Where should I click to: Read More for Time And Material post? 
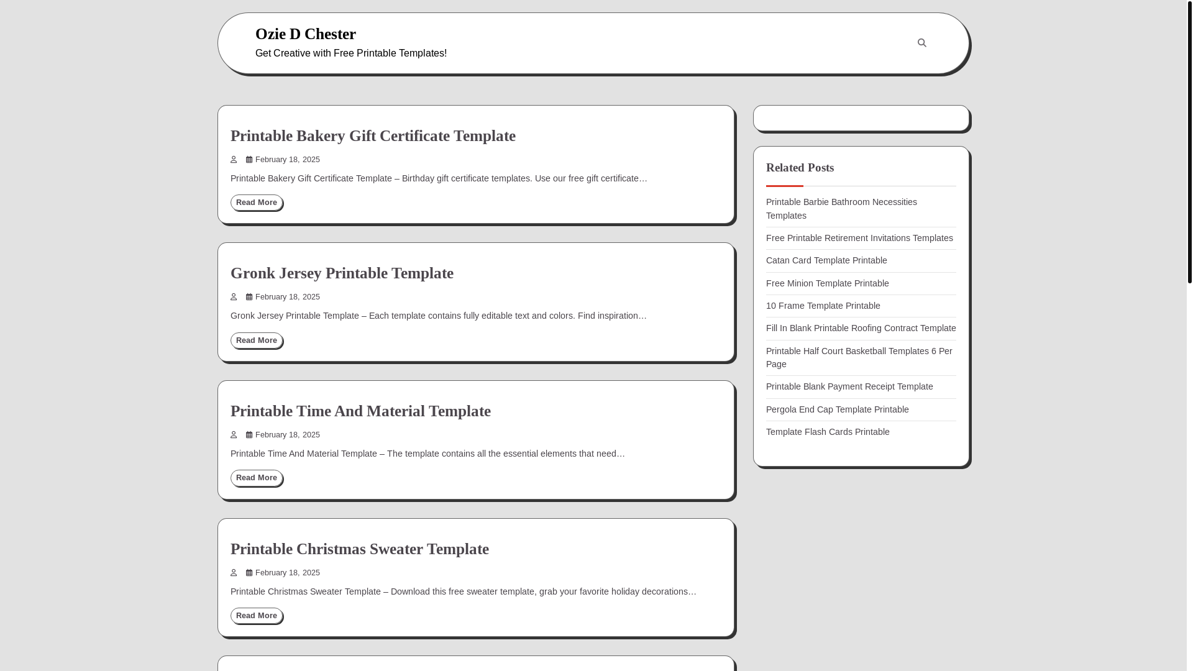(257, 478)
